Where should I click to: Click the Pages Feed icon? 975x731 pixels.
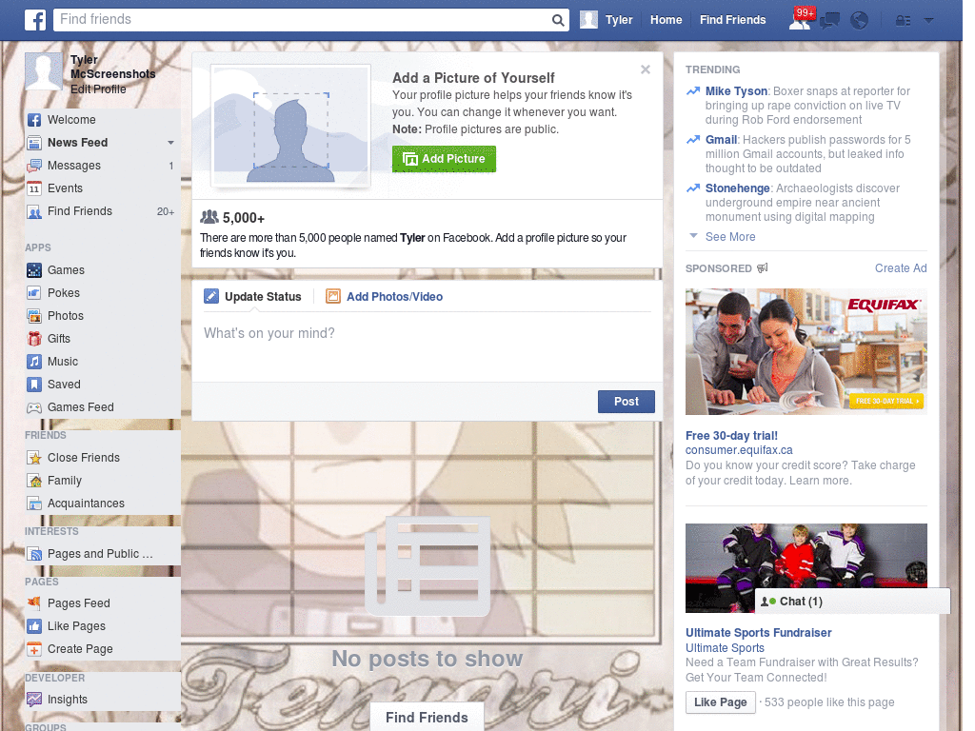click(34, 603)
